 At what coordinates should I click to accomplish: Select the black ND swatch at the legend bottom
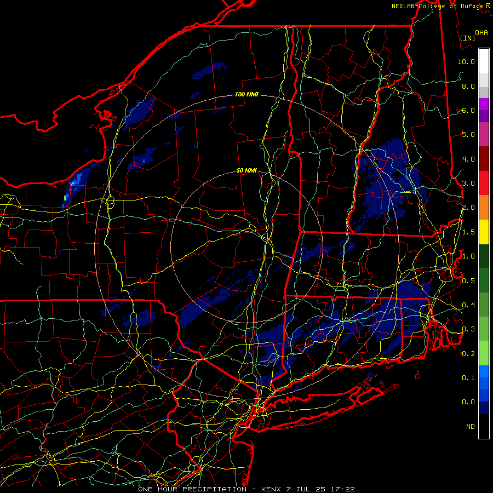tap(484, 426)
